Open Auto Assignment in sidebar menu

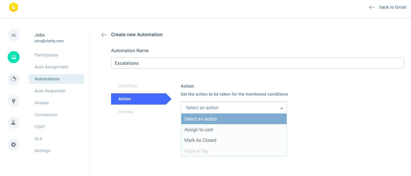51,67
